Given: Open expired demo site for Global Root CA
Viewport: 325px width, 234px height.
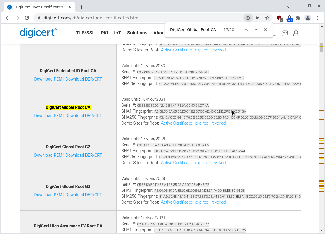Looking at the screenshot, I should tap(201, 123).
